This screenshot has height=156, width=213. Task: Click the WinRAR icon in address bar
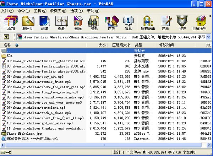point(20,37)
